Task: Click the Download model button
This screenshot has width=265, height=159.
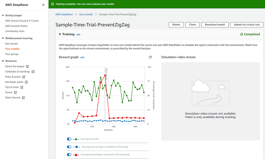Action: (215, 25)
